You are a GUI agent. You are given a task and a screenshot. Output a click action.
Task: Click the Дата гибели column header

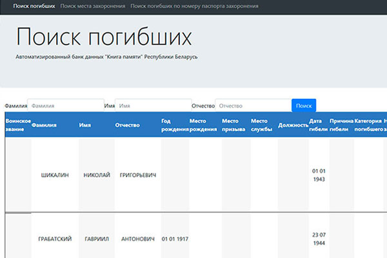[319, 125]
